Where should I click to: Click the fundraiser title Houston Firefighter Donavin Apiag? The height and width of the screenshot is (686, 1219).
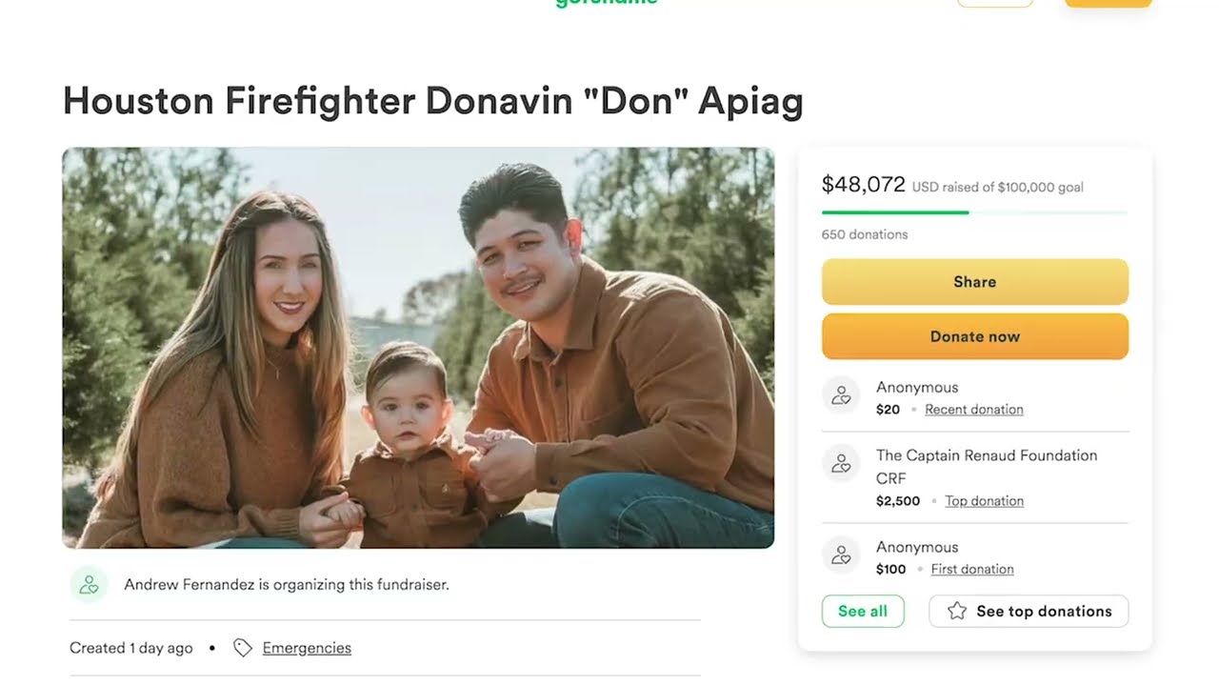[x=432, y=101]
